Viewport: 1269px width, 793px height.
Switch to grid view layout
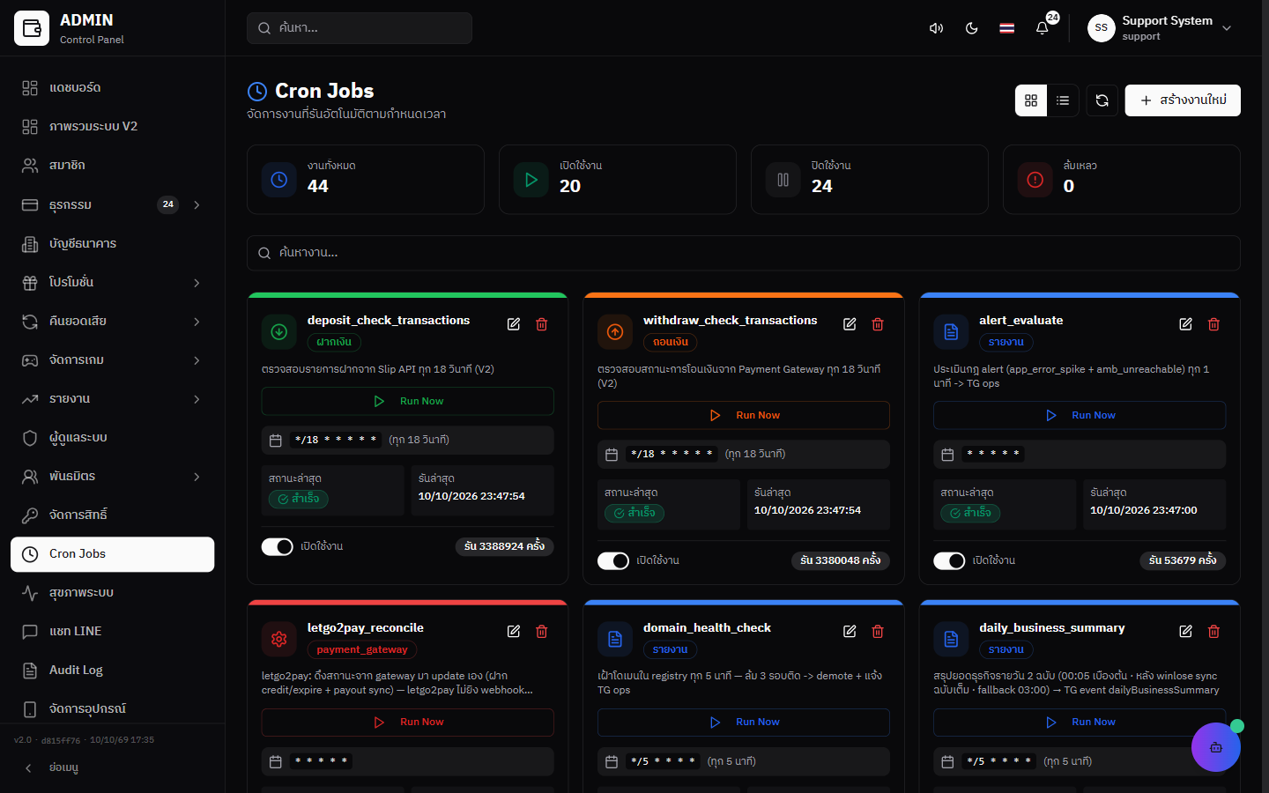(1031, 100)
